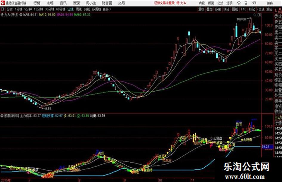Click the 通达信 red logo icon
This screenshot has height=182, width=282.
2,3
